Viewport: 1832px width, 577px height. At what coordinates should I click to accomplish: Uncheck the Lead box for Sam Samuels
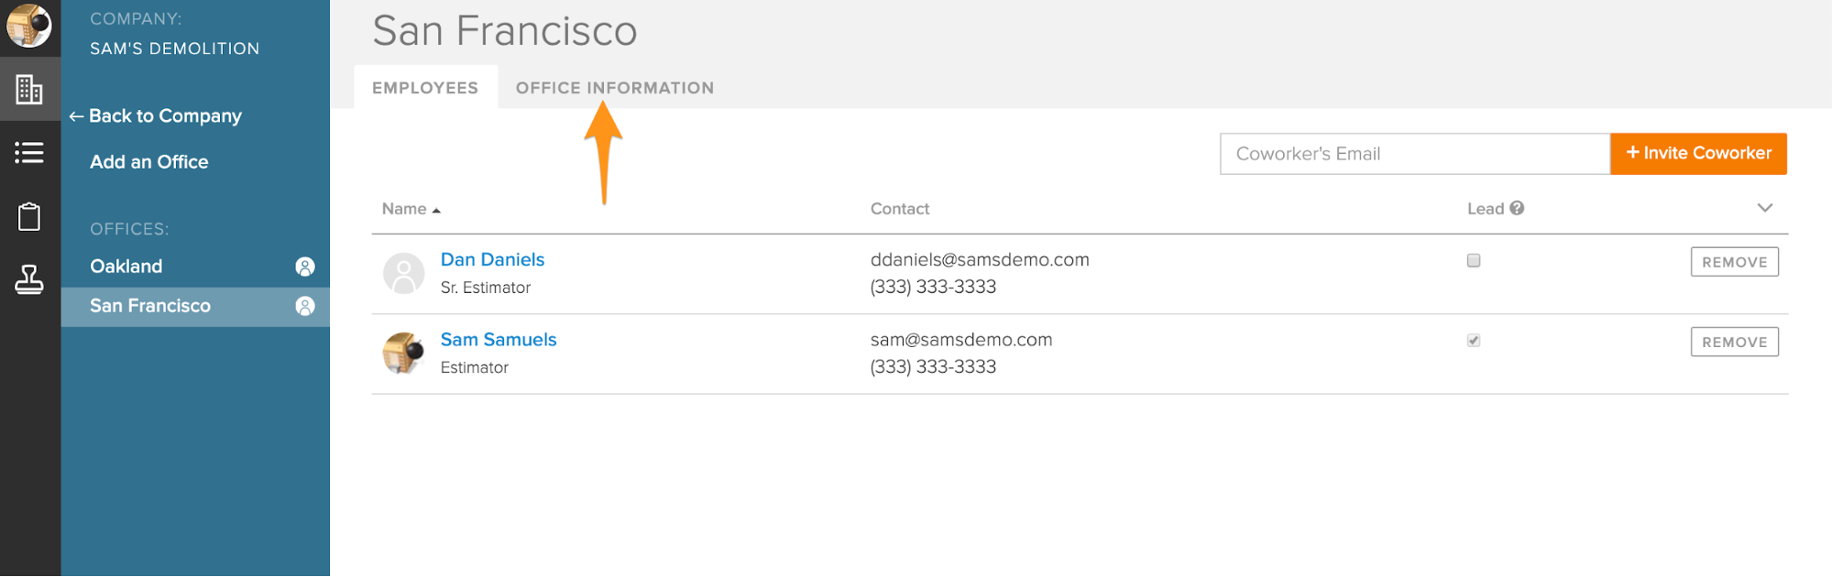(1474, 341)
